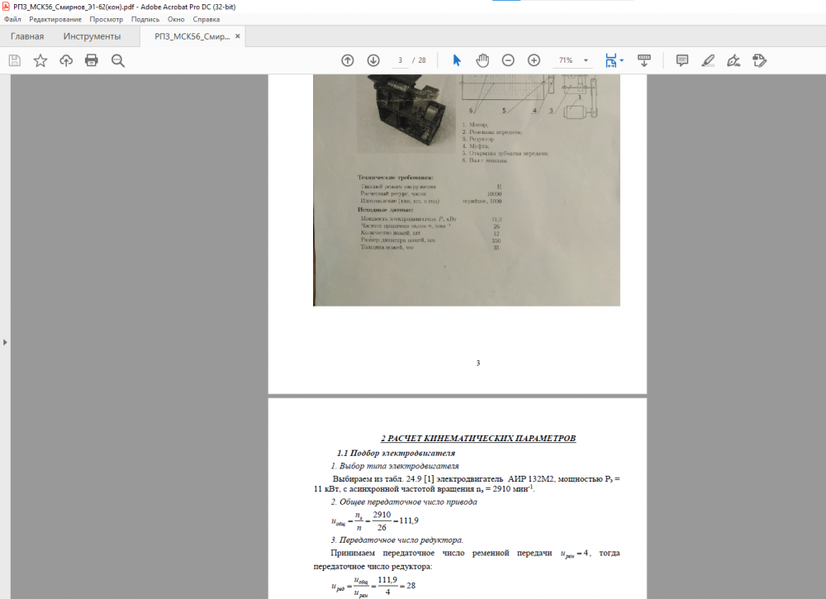The width and height of the screenshot is (826, 599).
Task: Open the Просмотр menu
Action: [x=107, y=20]
